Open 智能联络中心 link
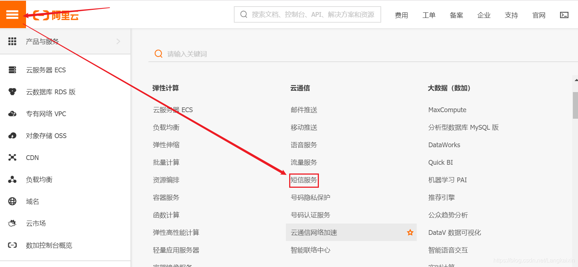The height and width of the screenshot is (267, 578). point(310,250)
